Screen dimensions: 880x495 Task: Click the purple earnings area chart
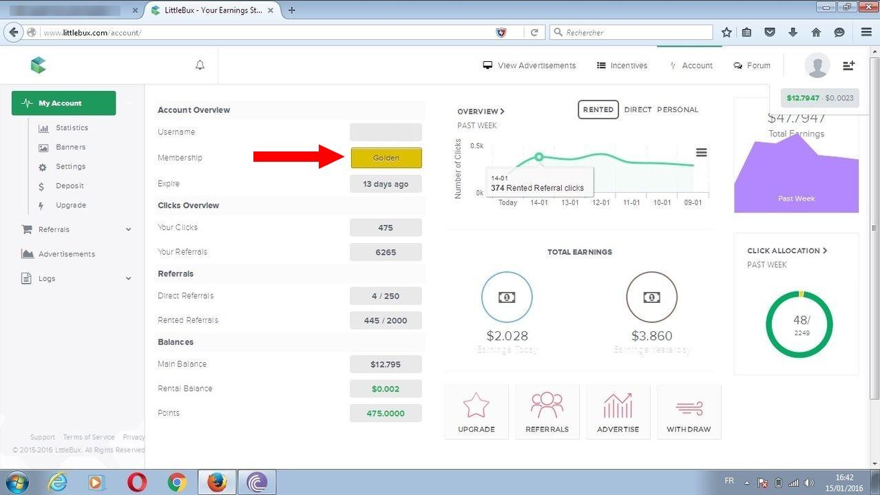[797, 172]
